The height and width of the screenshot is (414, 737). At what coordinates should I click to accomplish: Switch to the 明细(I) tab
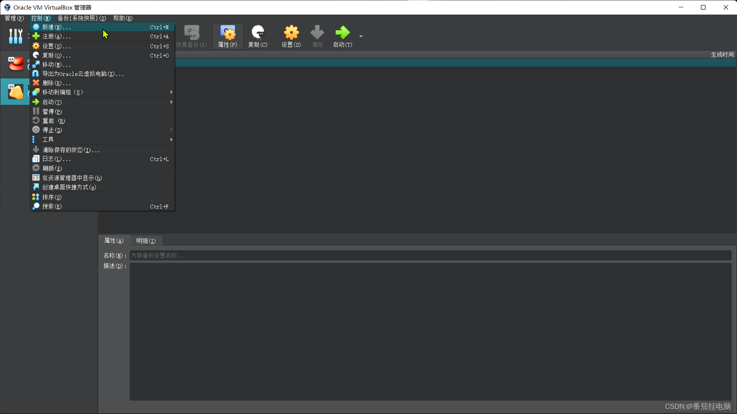(x=146, y=241)
